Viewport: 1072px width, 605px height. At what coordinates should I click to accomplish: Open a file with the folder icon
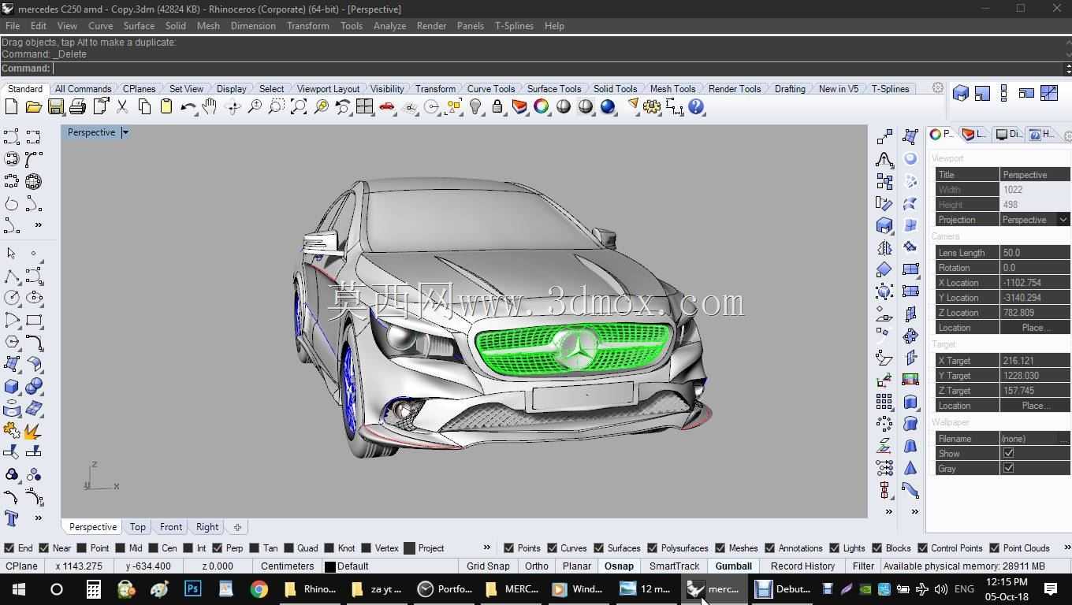[x=34, y=106]
